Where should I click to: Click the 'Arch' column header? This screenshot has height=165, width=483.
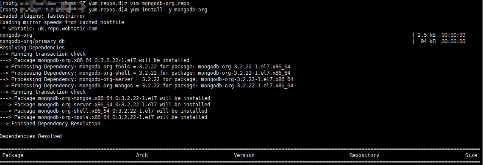pos(142,155)
